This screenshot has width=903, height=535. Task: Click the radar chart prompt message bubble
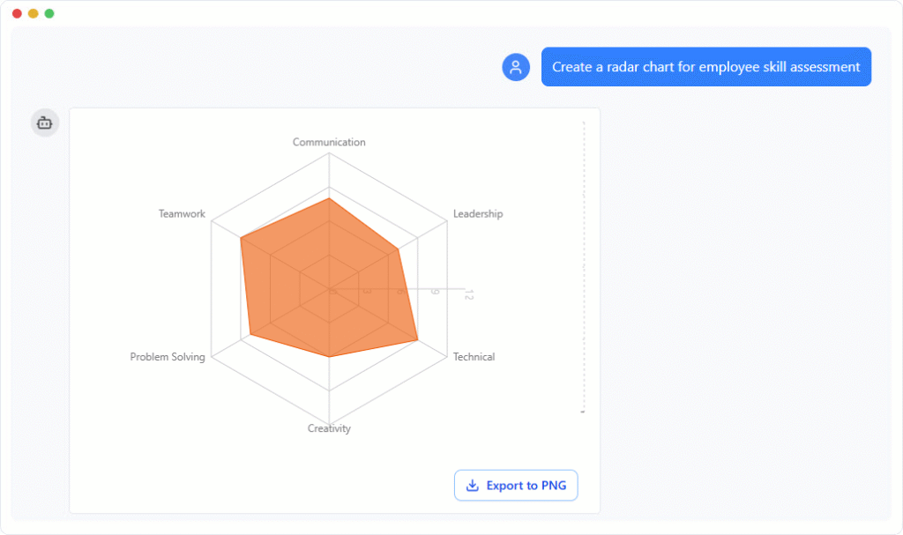point(705,66)
